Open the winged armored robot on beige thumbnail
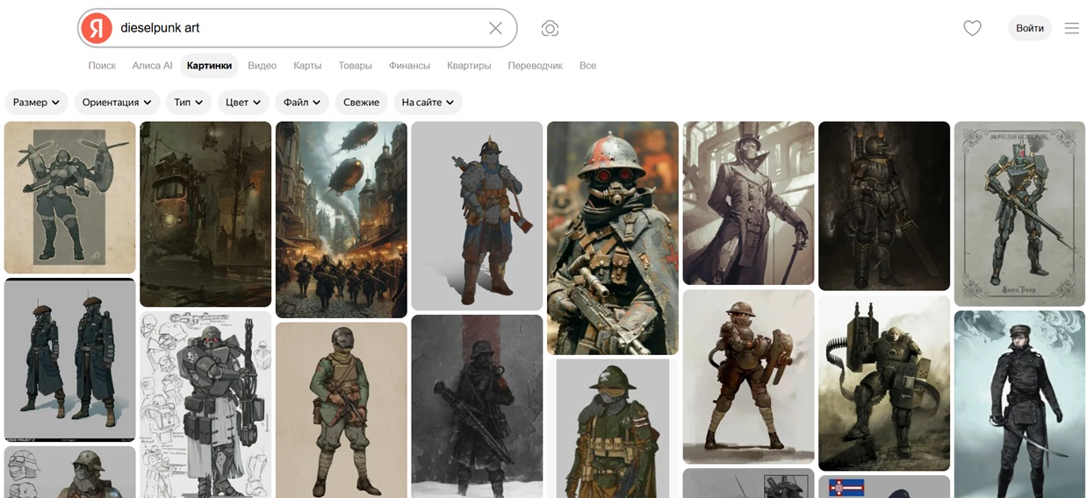1087x498 pixels. 70,197
